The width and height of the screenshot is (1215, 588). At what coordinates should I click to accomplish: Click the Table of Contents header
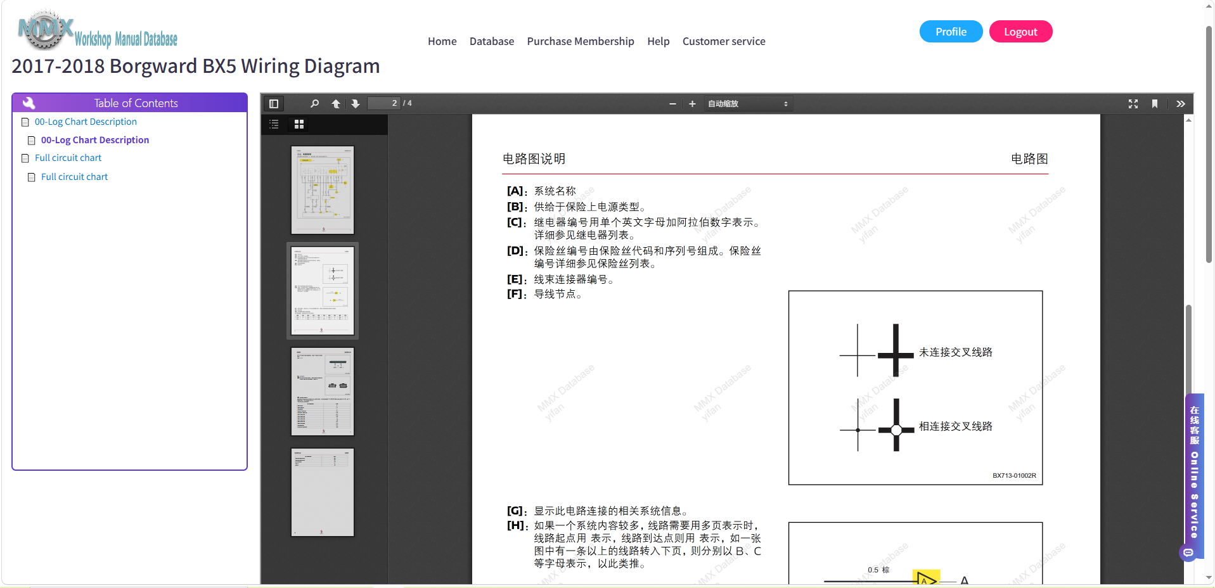click(129, 103)
